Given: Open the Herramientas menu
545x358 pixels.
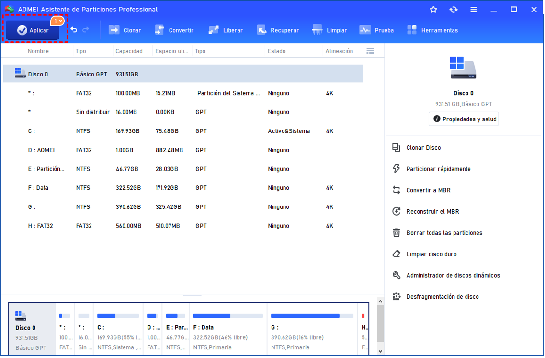Looking at the screenshot, I should (432, 30).
